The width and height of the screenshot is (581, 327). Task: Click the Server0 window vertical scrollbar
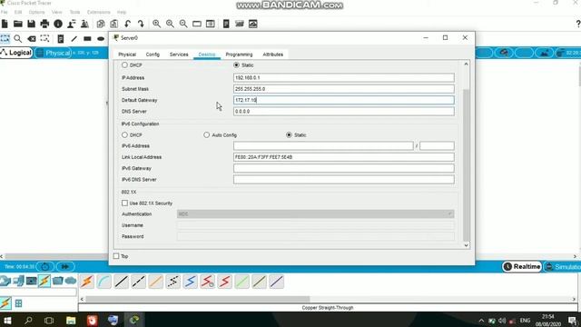tap(466, 165)
